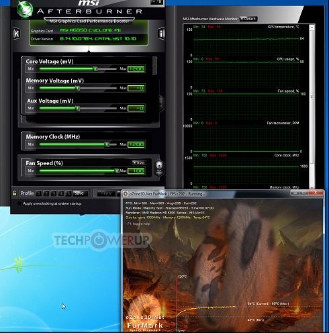
Task: Click the voltage panel side scroll handle
Action: [x=154, y=66]
